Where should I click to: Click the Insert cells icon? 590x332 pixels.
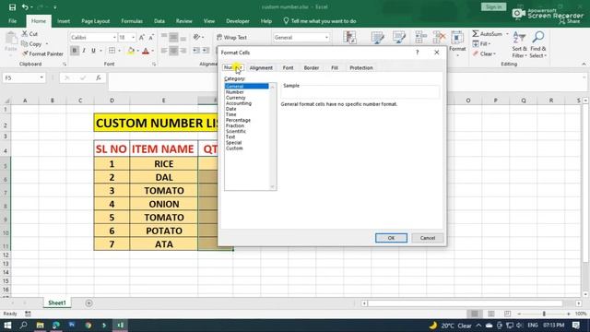(x=420, y=37)
